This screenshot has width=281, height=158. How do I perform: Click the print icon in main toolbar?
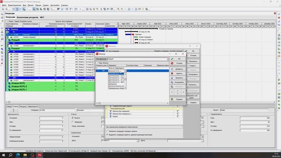pos(3,9)
